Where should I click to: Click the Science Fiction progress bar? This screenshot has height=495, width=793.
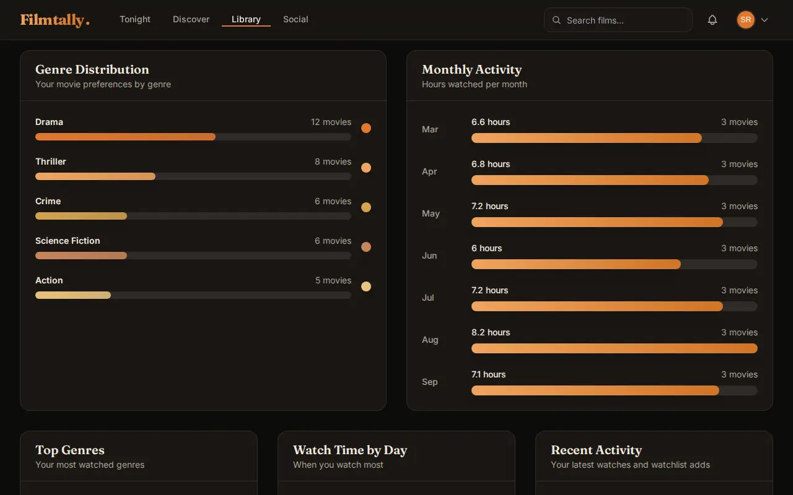click(193, 256)
